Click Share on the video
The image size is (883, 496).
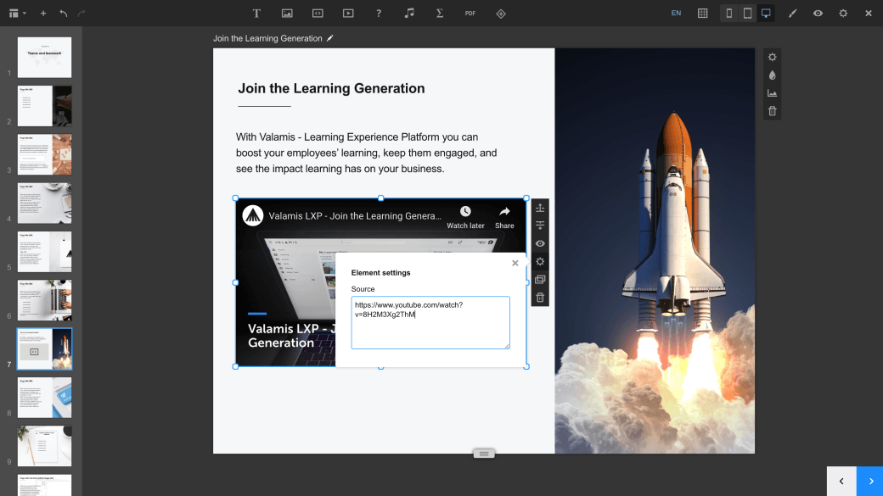pyautogui.click(x=504, y=217)
